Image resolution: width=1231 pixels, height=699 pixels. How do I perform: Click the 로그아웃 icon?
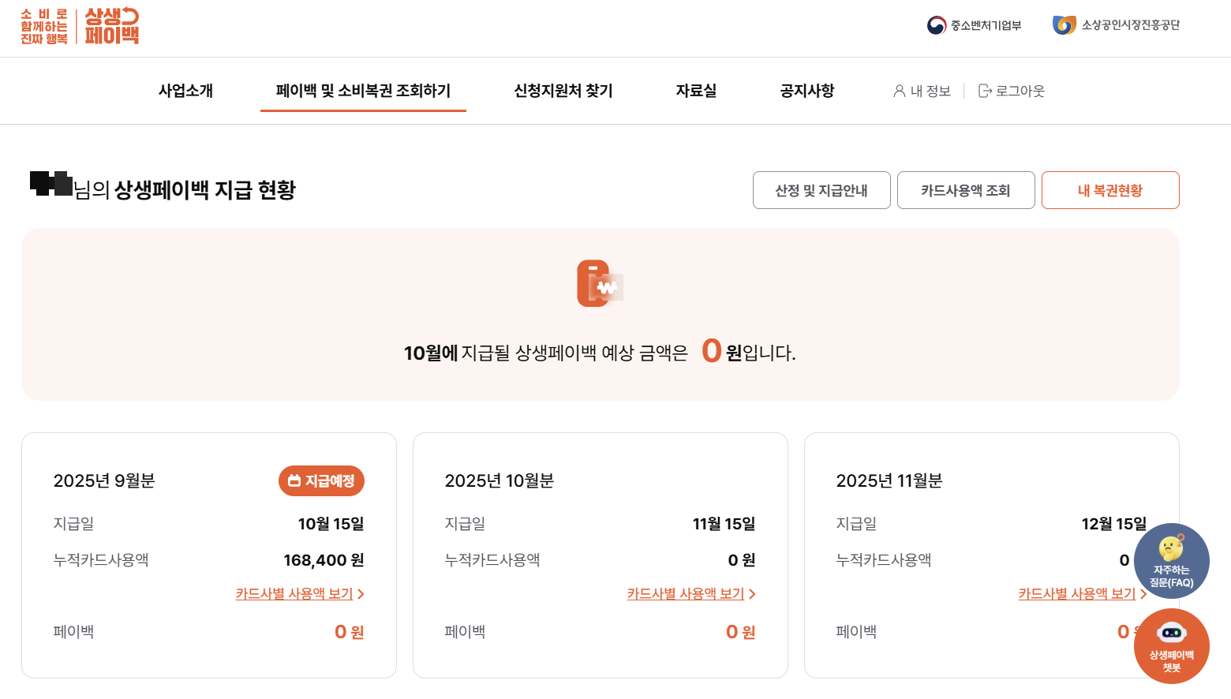(984, 91)
